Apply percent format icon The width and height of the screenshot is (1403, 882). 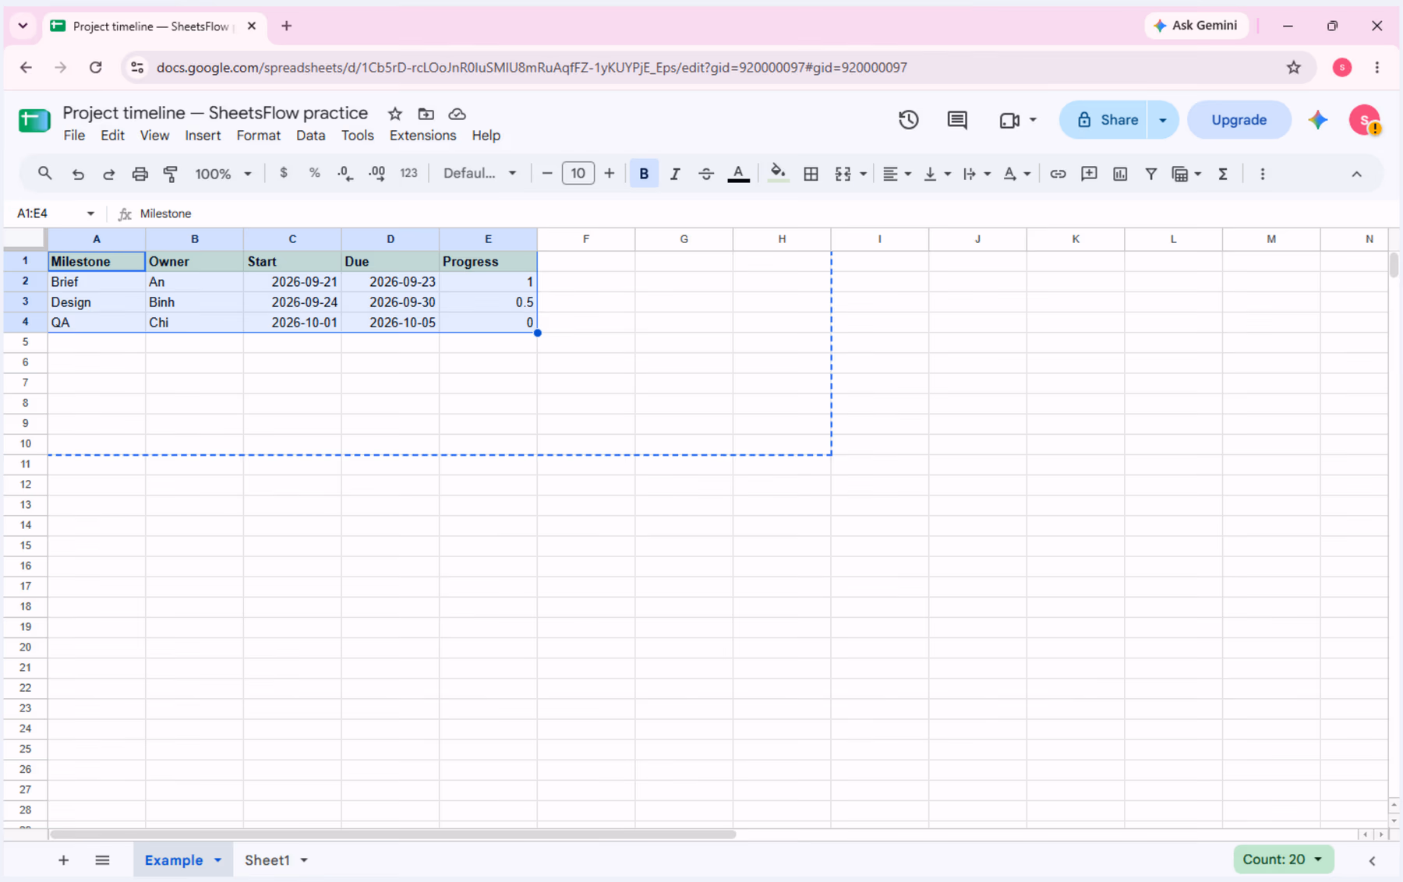pyautogui.click(x=314, y=173)
